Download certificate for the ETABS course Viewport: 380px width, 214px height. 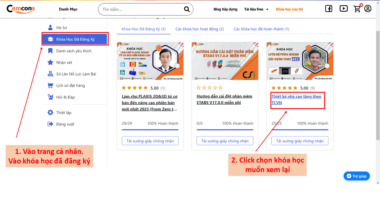[225, 141]
